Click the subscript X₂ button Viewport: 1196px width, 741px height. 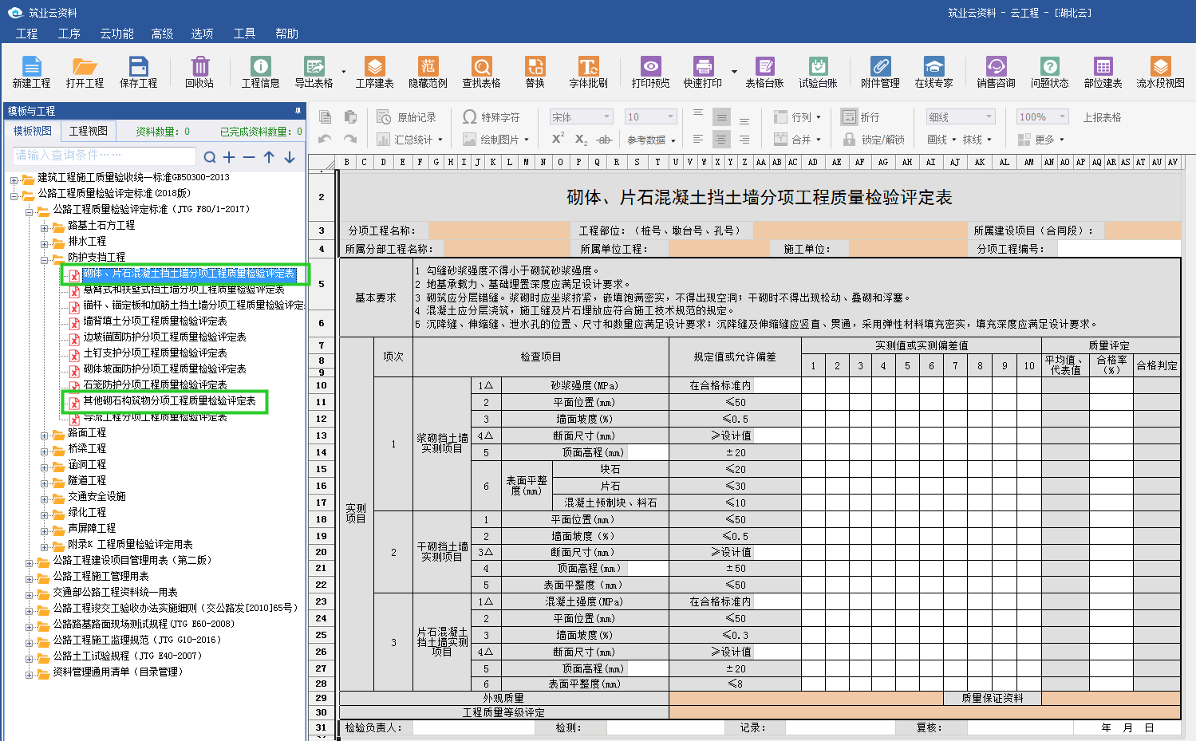(x=581, y=140)
